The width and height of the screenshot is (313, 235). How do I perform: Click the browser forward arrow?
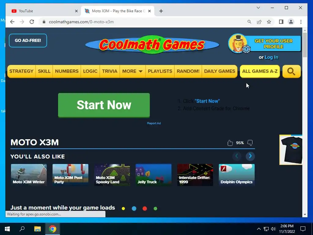pos(22,22)
